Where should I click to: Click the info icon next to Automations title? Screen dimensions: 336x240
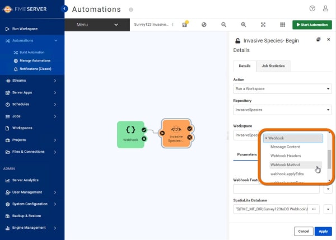click(130, 10)
